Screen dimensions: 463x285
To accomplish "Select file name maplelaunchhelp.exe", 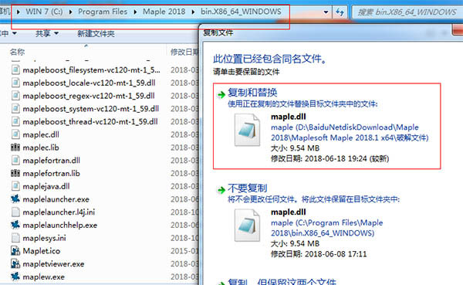I will [x=60, y=225].
